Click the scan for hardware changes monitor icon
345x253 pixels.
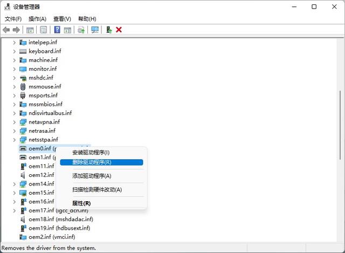(95, 30)
